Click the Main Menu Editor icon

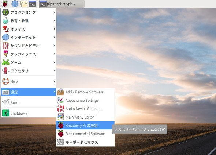coord(61,117)
